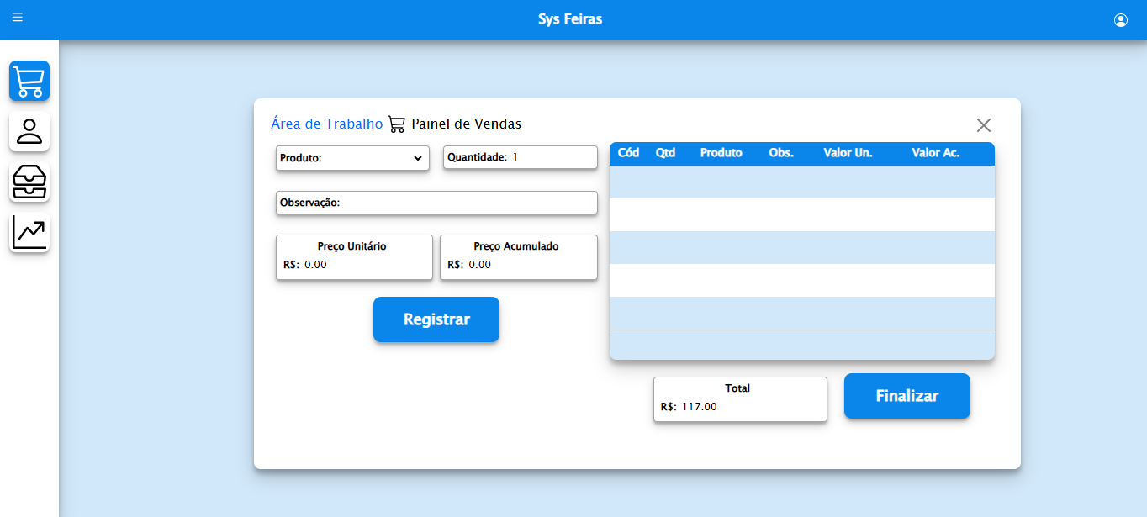
Task: Click the Área de Trabalho breadcrumb link
Action: pos(326,124)
